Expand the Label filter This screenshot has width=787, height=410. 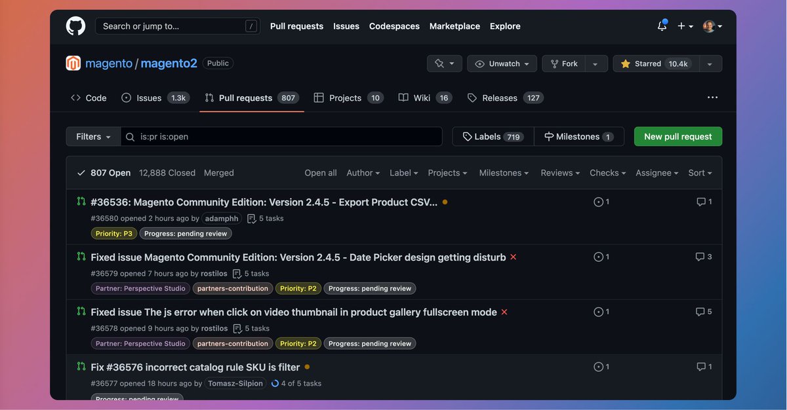coord(404,173)
